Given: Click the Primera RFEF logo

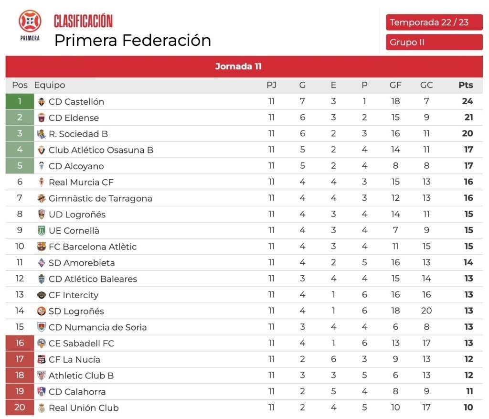Looking at the screenshot, I should [x=30, y=26].
